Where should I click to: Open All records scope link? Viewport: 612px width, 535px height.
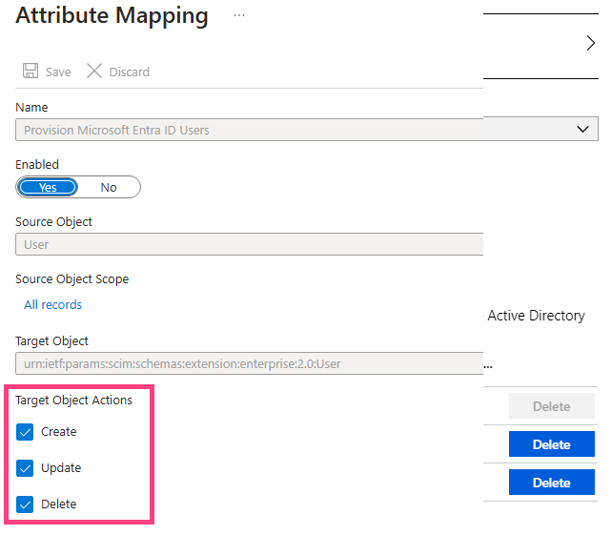click(53, 304)
